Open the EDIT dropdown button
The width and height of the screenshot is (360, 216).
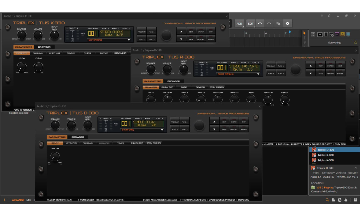coord(251,23)
